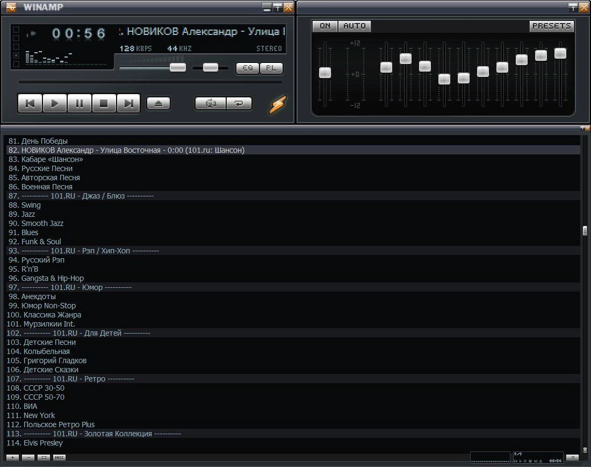Click the 00:56 time display
The height and width of the screenshot is (467, 591).
click(x=78, y=33)
